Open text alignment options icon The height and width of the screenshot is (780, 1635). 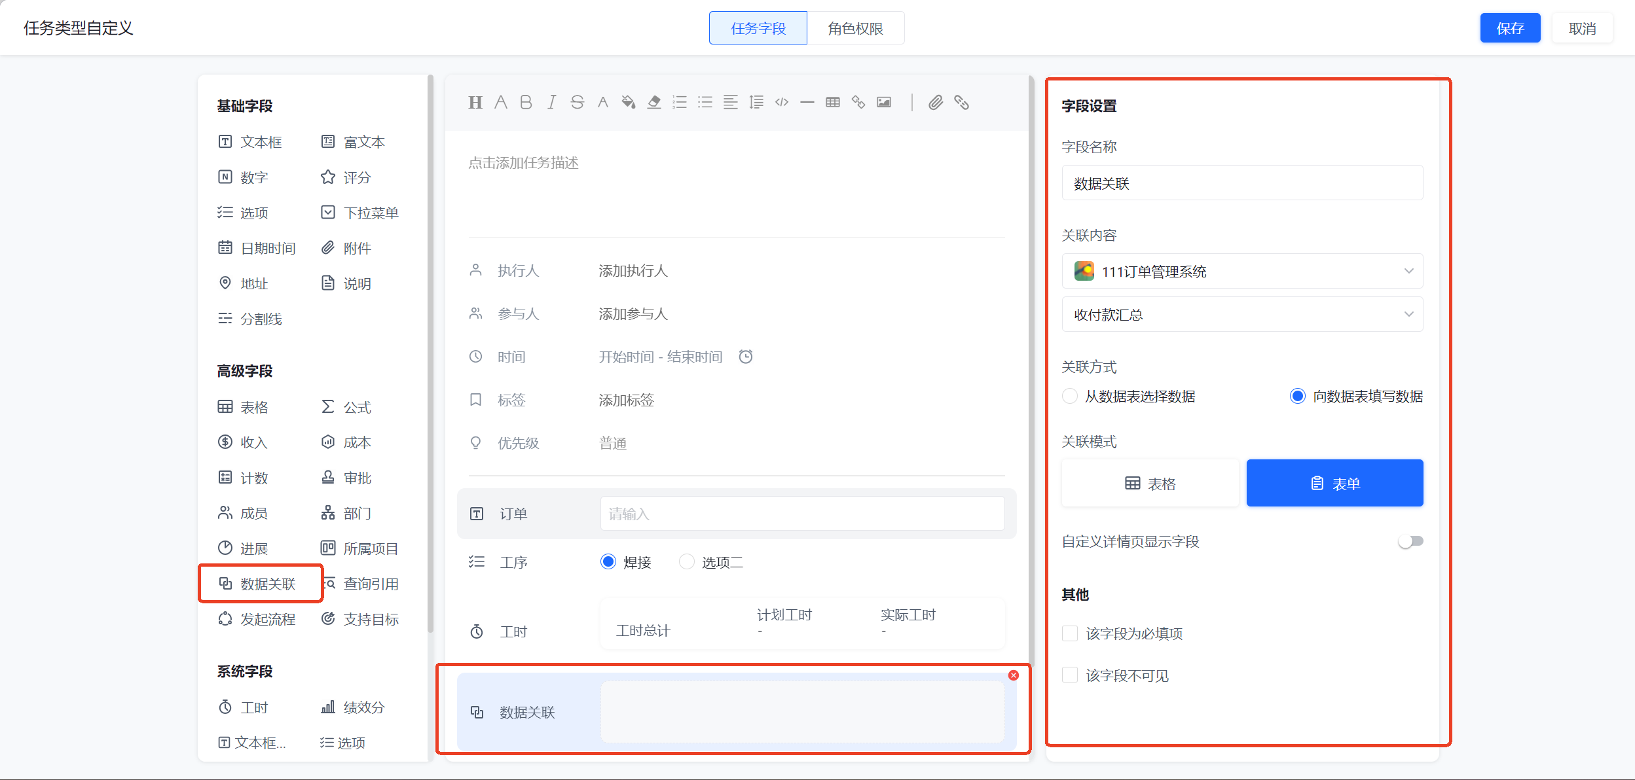tap(730, 102)
